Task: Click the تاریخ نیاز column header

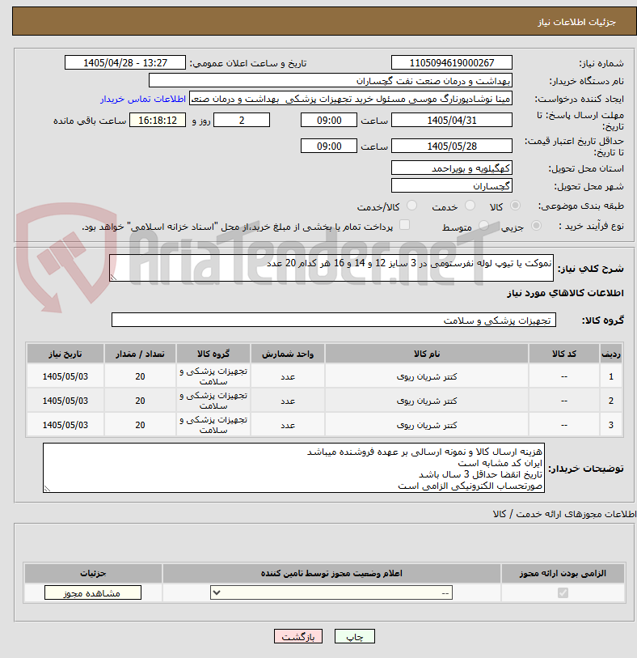Action: point(65,354)
